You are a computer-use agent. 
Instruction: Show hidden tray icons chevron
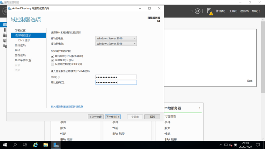coord(221,145)
